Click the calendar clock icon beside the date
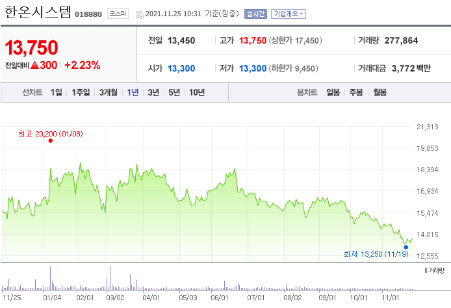The image size is (451, 308). 140,14
